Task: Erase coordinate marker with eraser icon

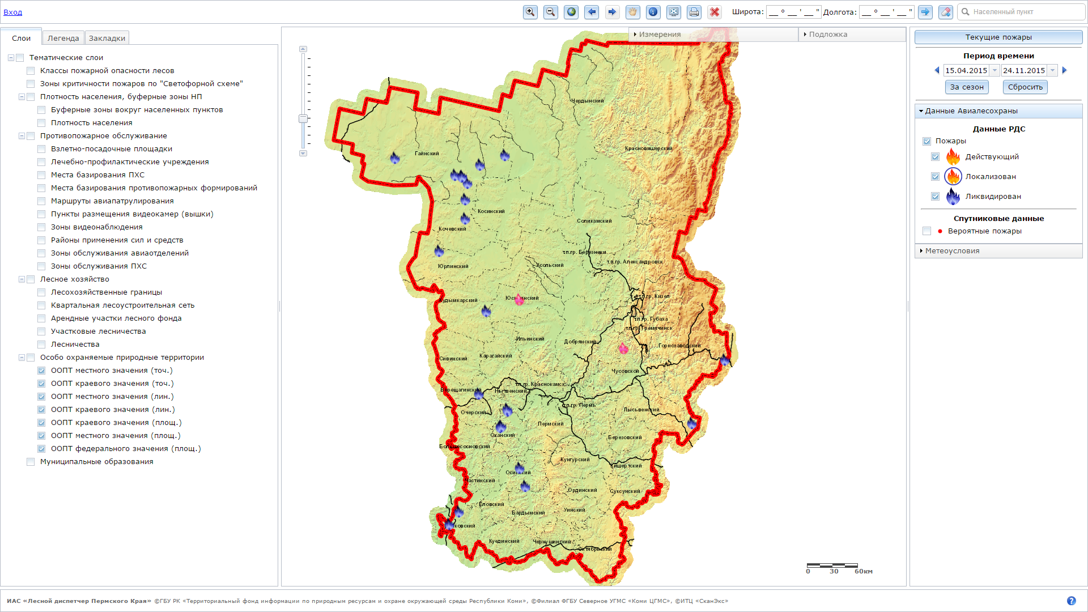Action: (946, 12)
